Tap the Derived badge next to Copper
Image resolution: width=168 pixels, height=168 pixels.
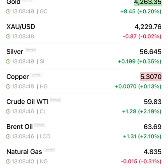(36, 75)
